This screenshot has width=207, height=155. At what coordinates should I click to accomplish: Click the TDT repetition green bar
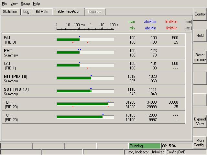pyautogui.click(x=82, y=104)
